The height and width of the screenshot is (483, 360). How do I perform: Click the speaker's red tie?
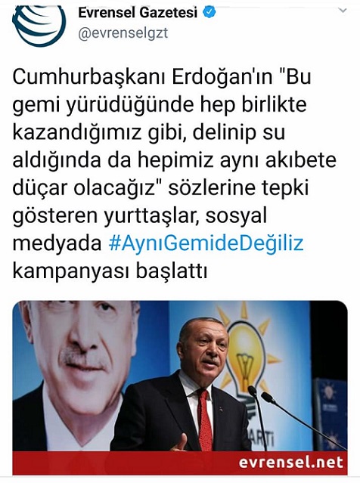click(x=204, y=419)
